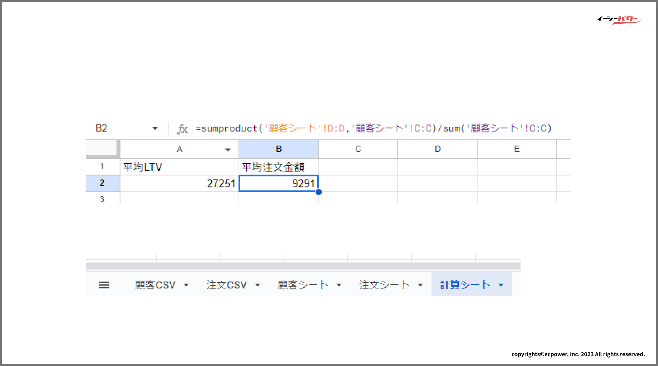The image size is (658, 366).
Task: Click the fx function icon
Action: pyautogui.click(x=183, y=129)
